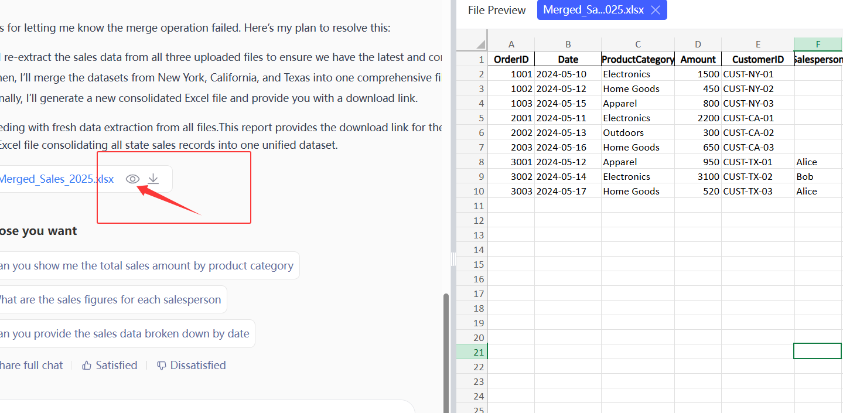843x413 pixels.
Task: Select column A header in spreadsheet
Action: 511,45
